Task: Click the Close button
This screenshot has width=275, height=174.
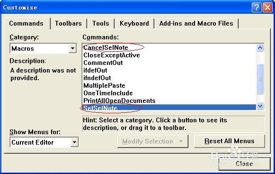Action: tap(244, 164)
